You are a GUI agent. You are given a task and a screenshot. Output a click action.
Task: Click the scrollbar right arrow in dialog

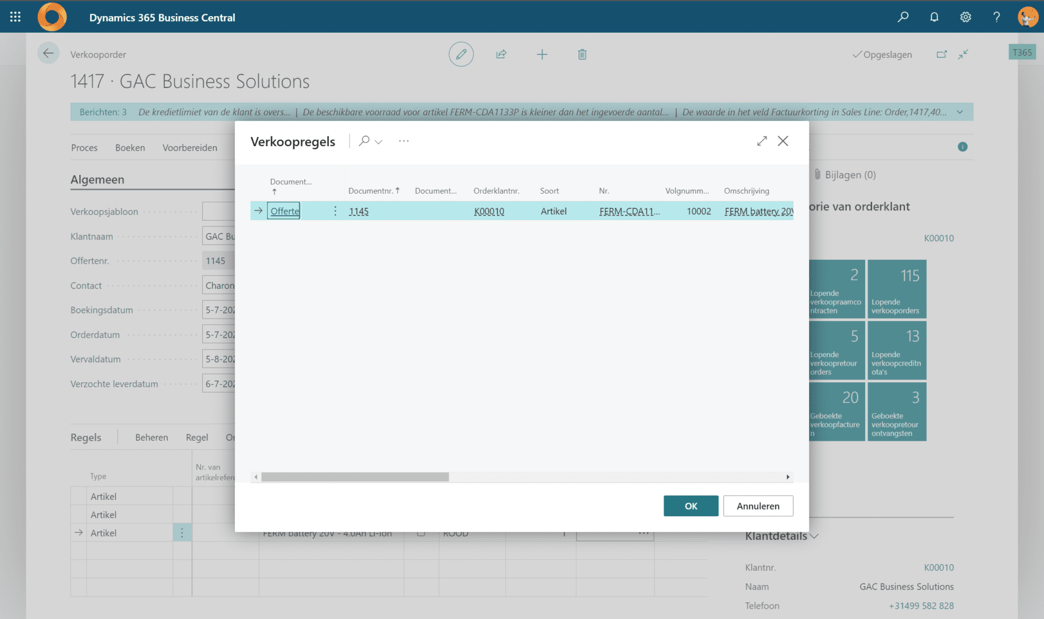point(788,477)
